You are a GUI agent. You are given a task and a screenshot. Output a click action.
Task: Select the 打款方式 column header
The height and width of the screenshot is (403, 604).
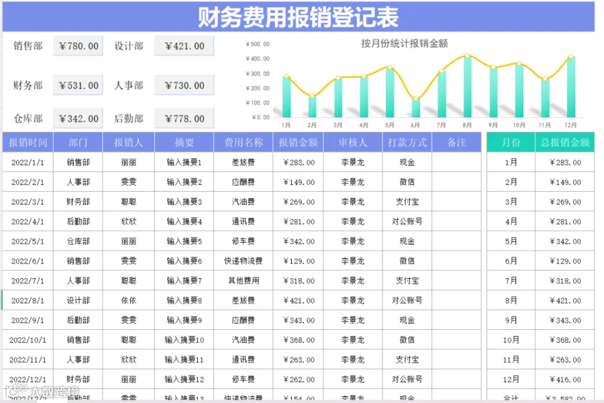click(407, 142)
